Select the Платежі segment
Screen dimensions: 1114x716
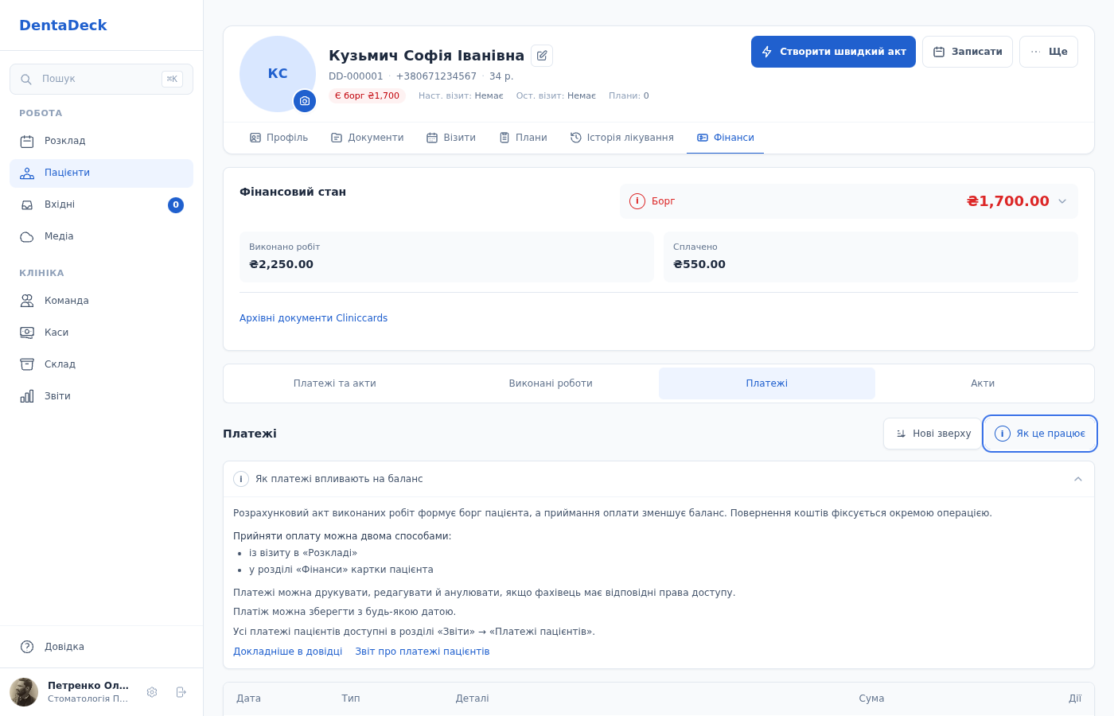click(x=767, y=383)
